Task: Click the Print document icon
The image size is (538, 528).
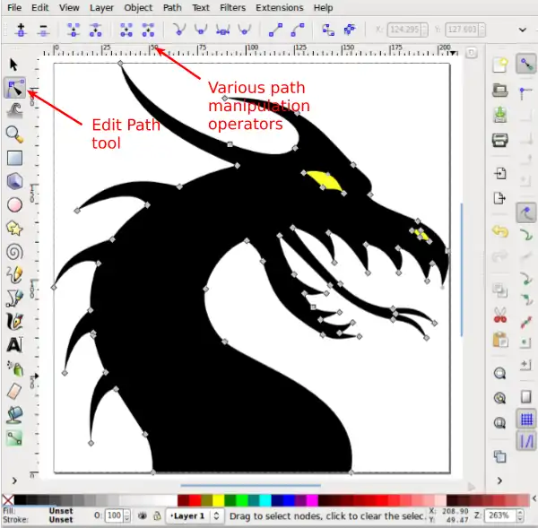Action: [x=500, y=140]
